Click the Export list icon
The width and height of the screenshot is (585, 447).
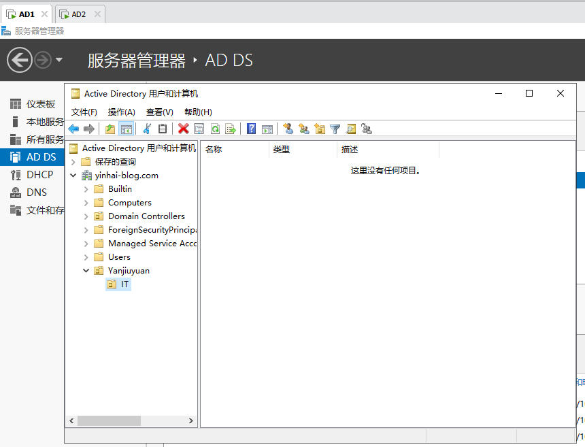click(x=231, y=129)
